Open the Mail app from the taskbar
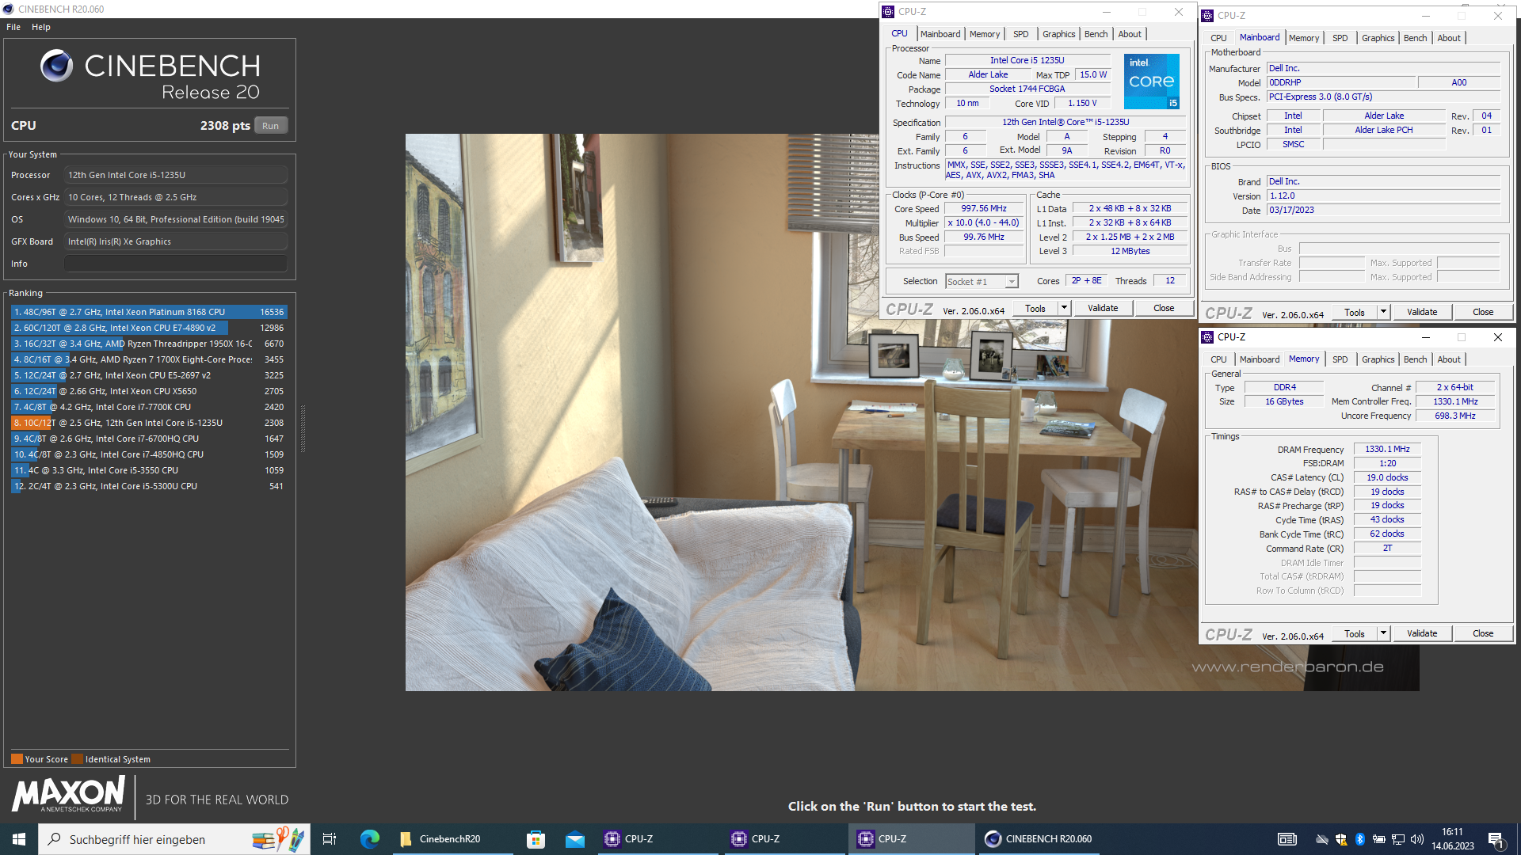The width and height of the screenshot is (1521, 855). [x=575, y=839]
